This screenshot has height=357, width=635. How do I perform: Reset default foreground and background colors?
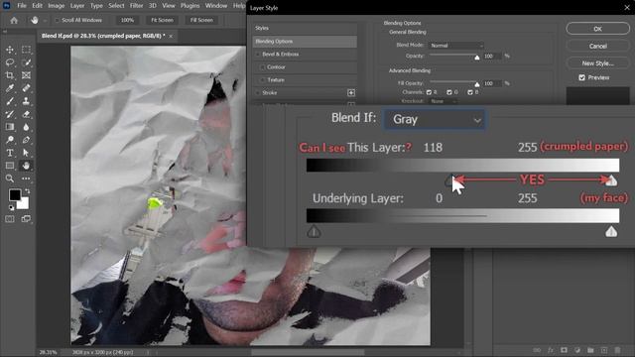click(11, 207)
